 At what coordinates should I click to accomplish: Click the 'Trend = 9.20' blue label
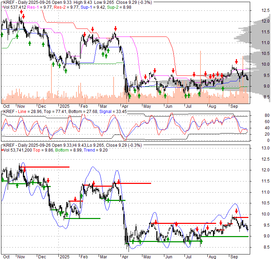click(96, 150)
